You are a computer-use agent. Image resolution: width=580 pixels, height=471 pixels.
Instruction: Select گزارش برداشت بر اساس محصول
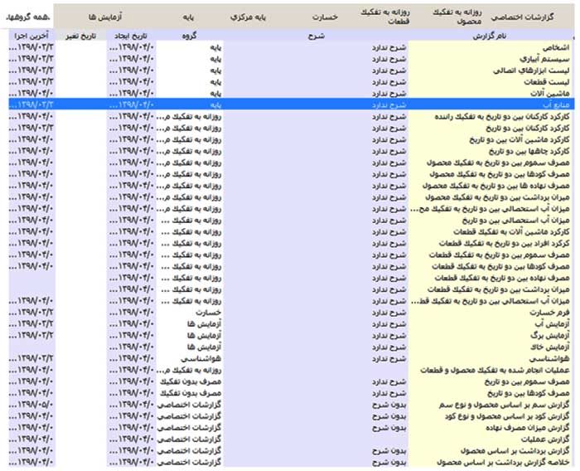point(515,450)
